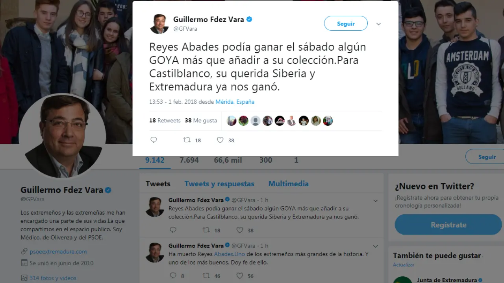Like the timeline tweet with 56 likes
The image size is (504, 283).
tap(239, 276)
